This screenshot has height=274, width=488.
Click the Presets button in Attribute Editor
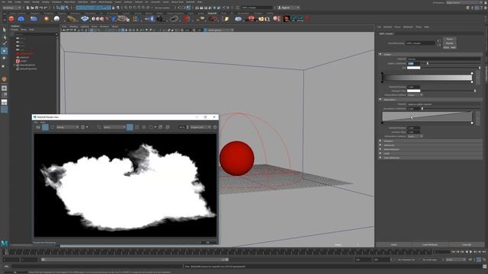click(x=449, y=43)
